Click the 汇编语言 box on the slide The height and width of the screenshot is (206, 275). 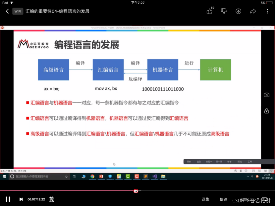pos(108,70)
